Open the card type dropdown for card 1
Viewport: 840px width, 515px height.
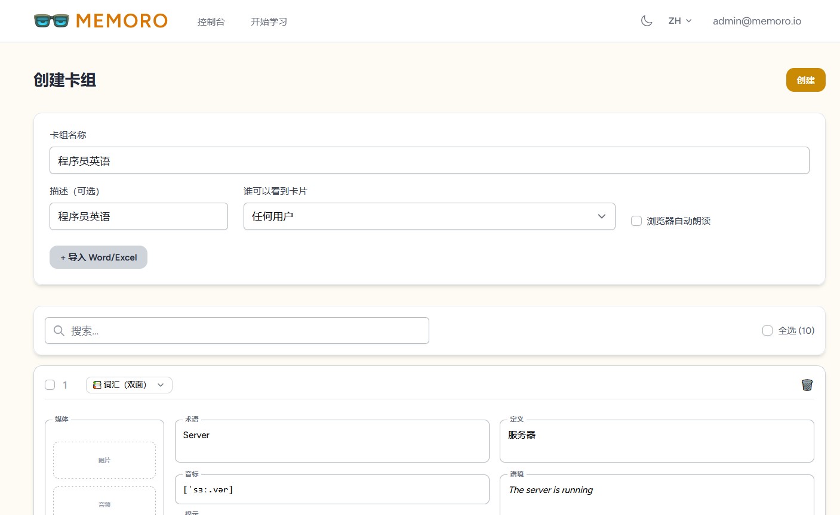click(129, 385)
